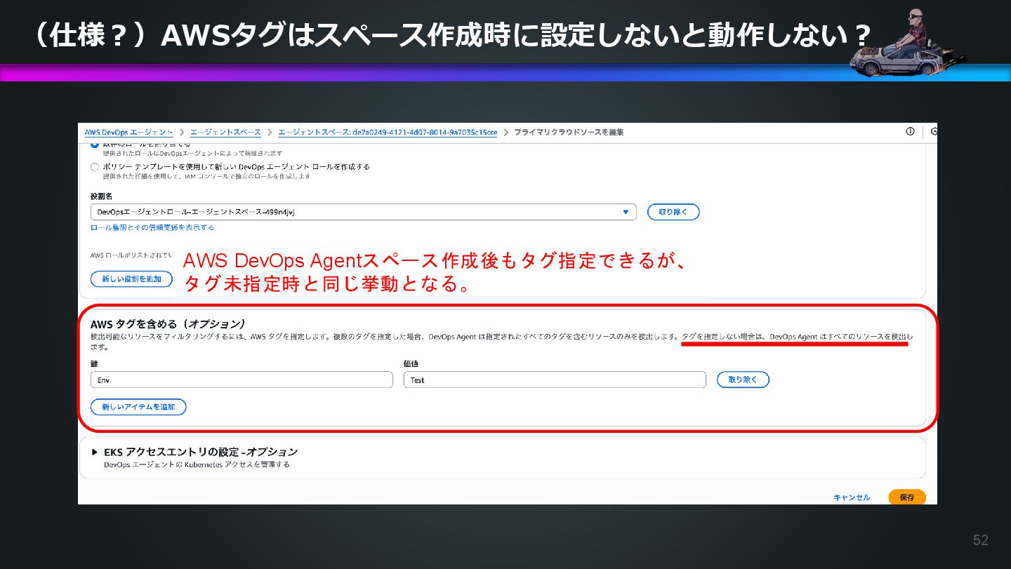Click the 役割名 label
This screenshot has width=1011, height=569.
[102, 197]
